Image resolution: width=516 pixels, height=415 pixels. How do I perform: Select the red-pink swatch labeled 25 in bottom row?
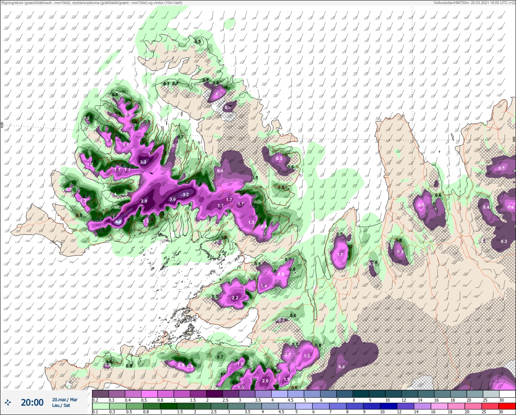click(491, 406)
